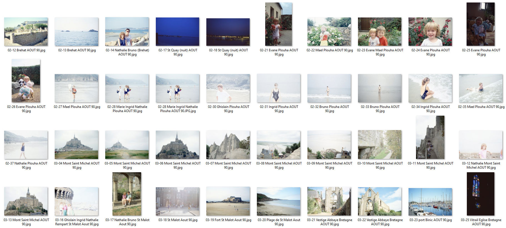This screenshot has width=506, height=228.
Task: Select the 02-21 Evane Plouha portrait photo
Action: [x=279, y=24]
